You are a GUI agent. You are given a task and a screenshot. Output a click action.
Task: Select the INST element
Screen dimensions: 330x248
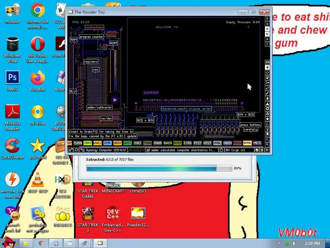(137, 143)
